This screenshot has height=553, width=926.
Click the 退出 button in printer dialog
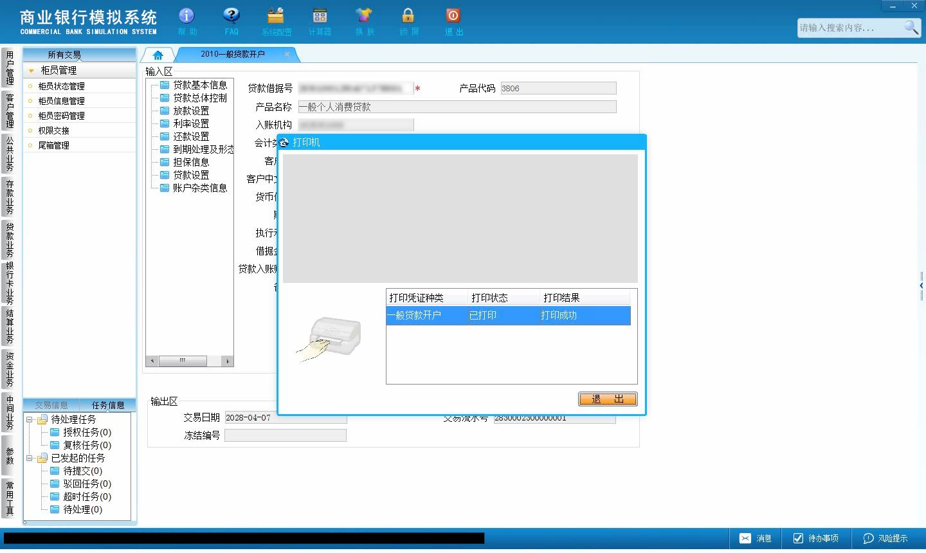(608, 399)
